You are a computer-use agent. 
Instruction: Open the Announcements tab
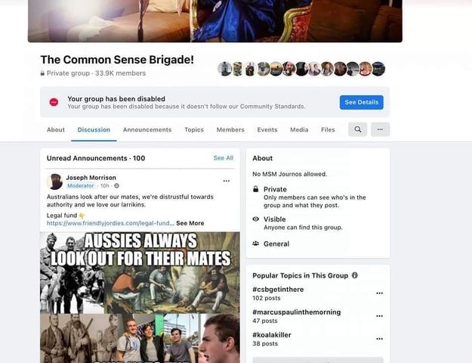click(147, 129)
